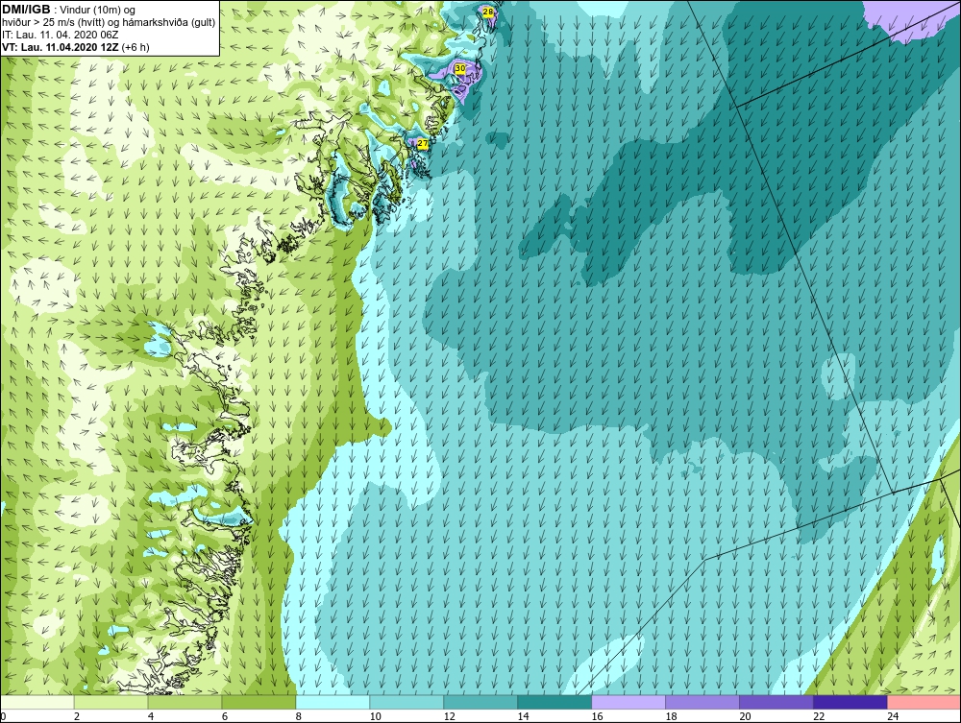
Task: Click the pink swatch above 24 m/s
Action: click(924, 702)
